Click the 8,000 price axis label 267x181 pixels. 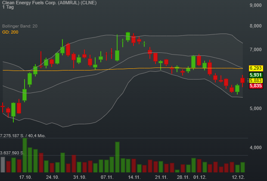point(256,26)
